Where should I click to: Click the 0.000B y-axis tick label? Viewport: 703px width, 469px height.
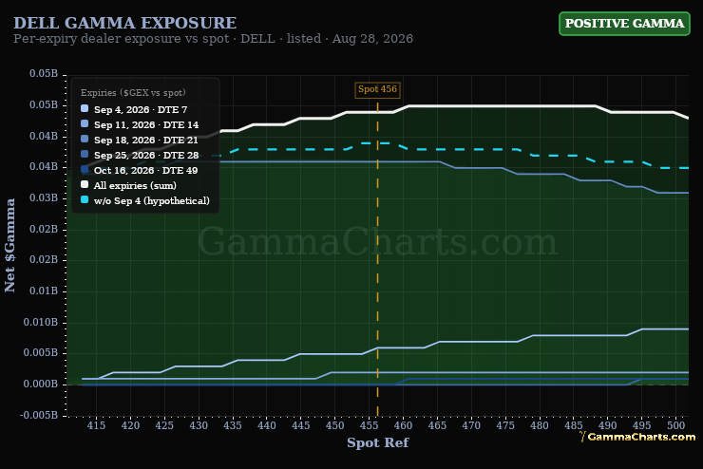(x=40, y=384)
